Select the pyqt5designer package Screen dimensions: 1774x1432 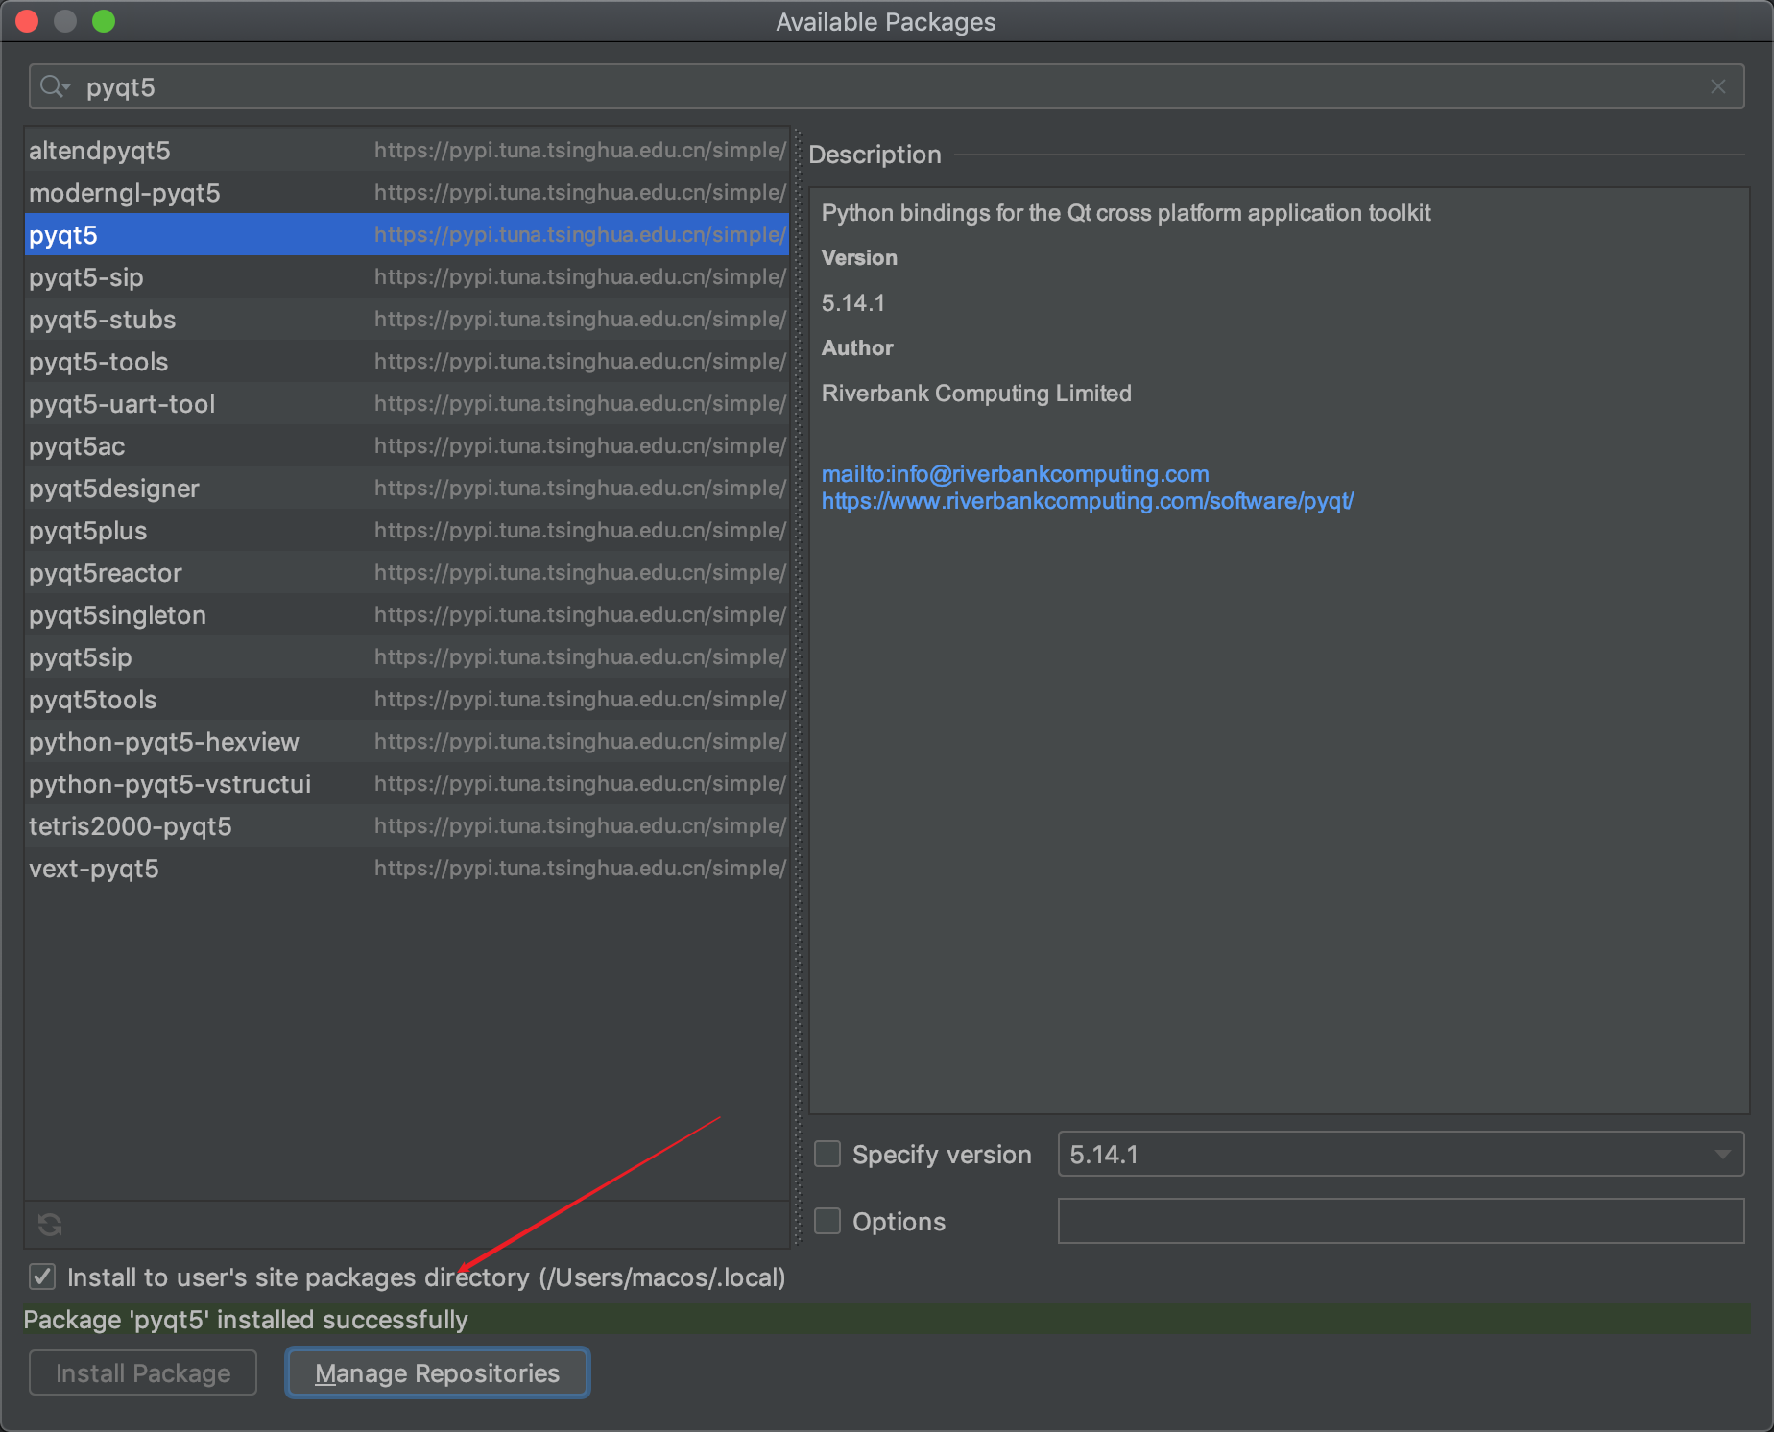(192, 489)
